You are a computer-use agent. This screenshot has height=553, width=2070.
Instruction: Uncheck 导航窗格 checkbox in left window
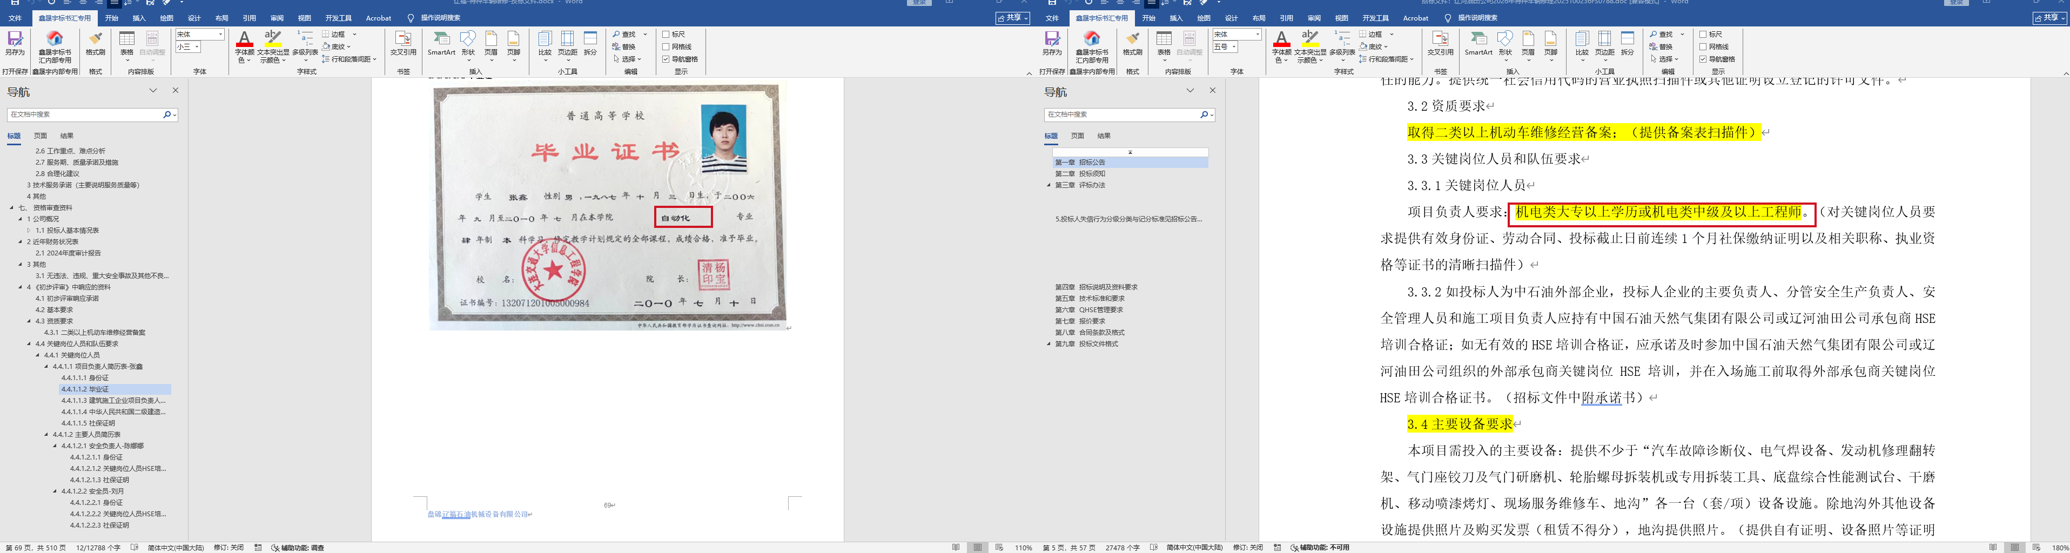[666, 59]
